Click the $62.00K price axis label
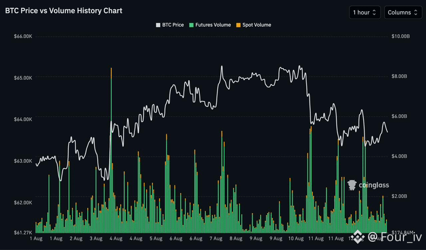Image resolution: width=426 pixels, height=250 pixels. 23,202
